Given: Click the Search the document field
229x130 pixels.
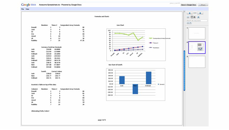Looking at the screenshot, I should click(197, 20).
